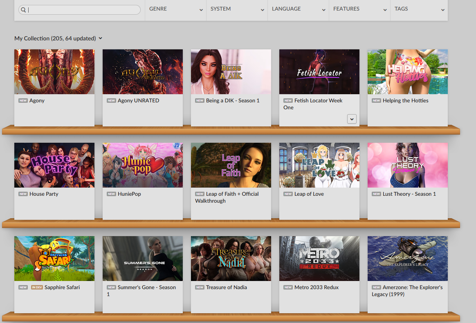
Task: Click the Sapphire Safari title text
Action: [x=62, y=287]
